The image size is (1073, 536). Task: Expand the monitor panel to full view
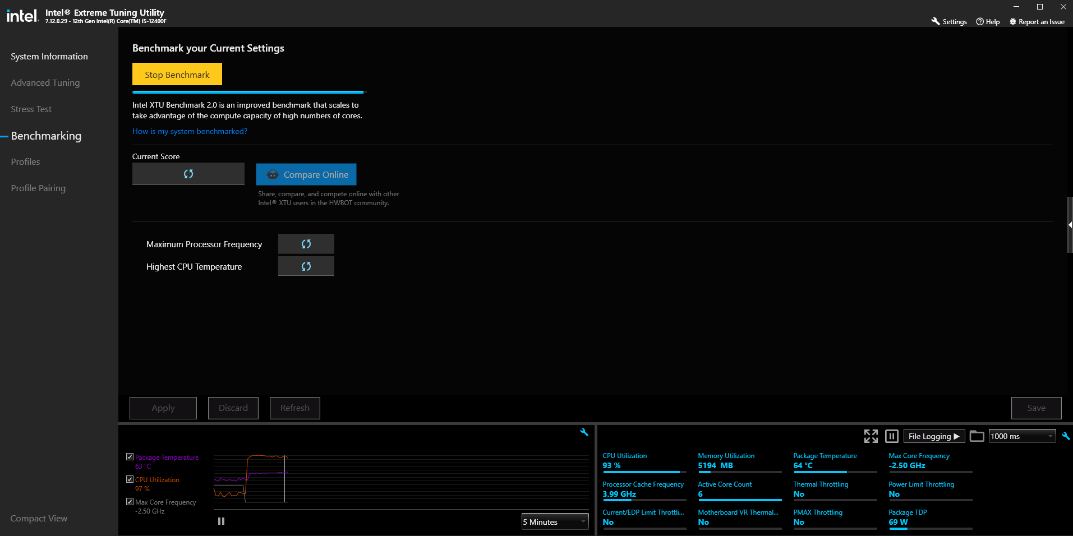pos(871,436)
